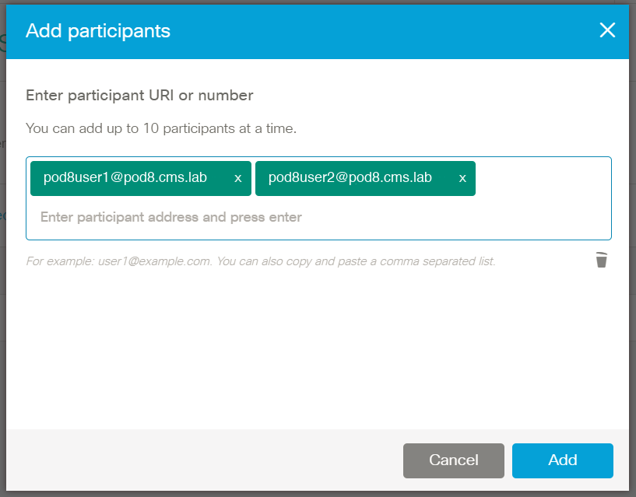Click the Add participants dialog title
636x497 pixels.
98,31
